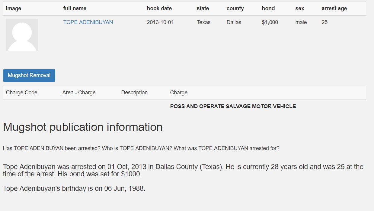374x211 pixels.
Task: Click the $1,000 bond value
Action: coord(270,22)
